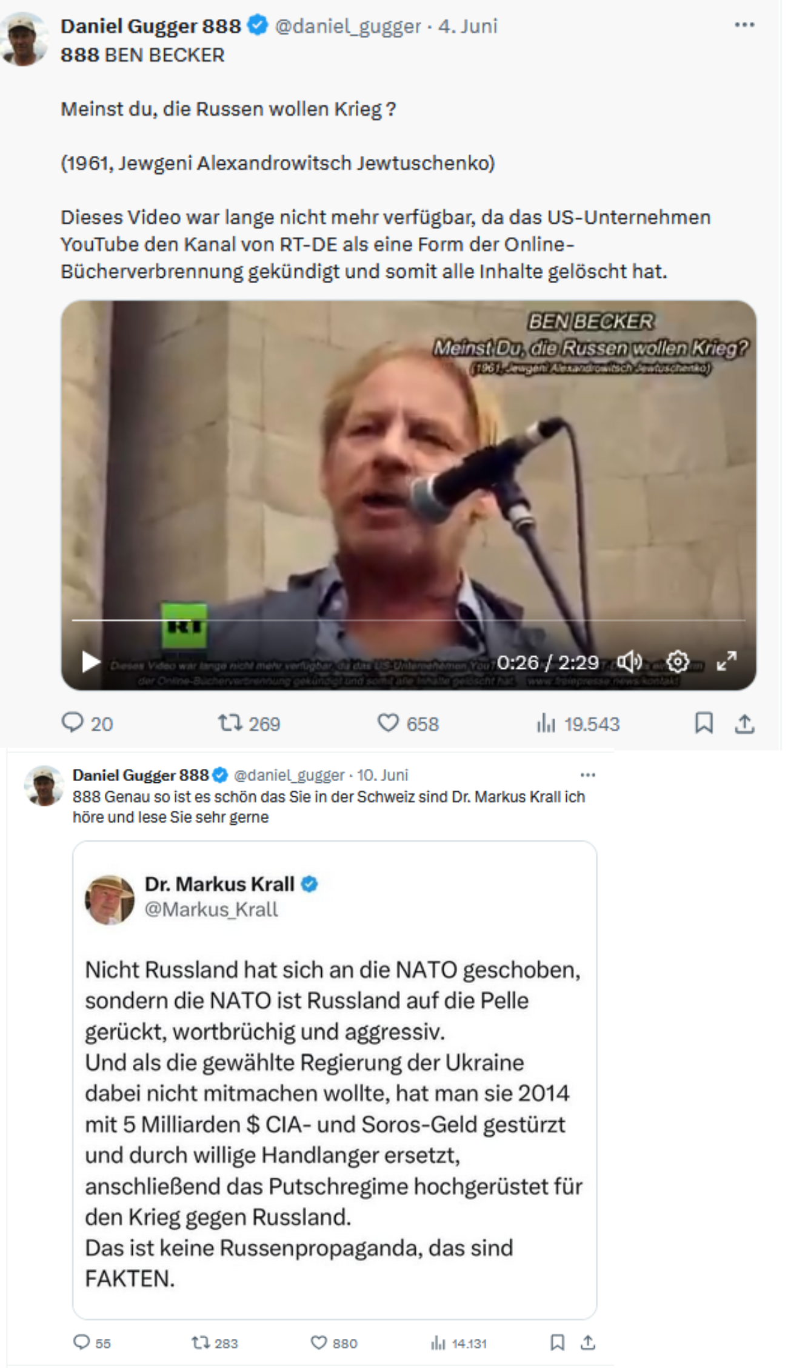Reply to the 4. Juni tweet
788x1368 pixels.
coord(73,723)
